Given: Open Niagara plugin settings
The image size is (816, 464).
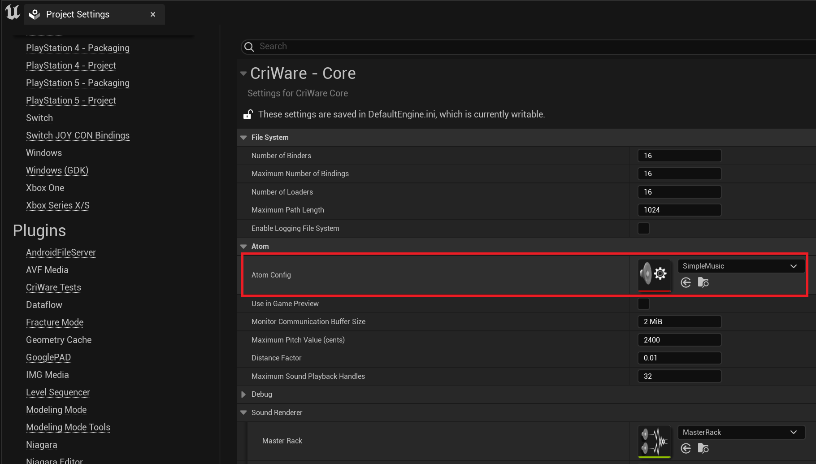Looking at the screenshot, I should coord(42,445).
